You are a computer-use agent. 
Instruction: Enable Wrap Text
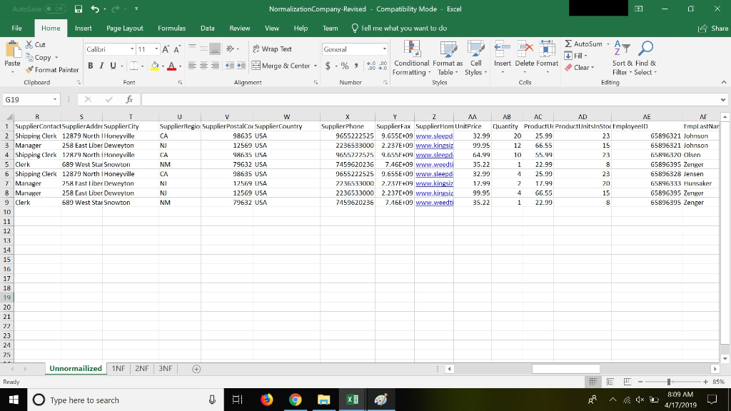[273, 49]
